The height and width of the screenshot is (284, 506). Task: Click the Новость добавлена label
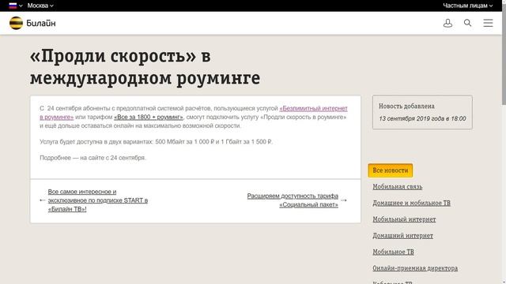tap(406, 106)
